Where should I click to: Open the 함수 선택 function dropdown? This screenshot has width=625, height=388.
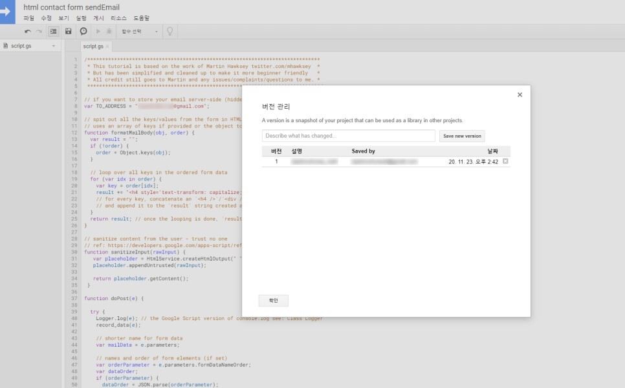[x=140, y=32]
